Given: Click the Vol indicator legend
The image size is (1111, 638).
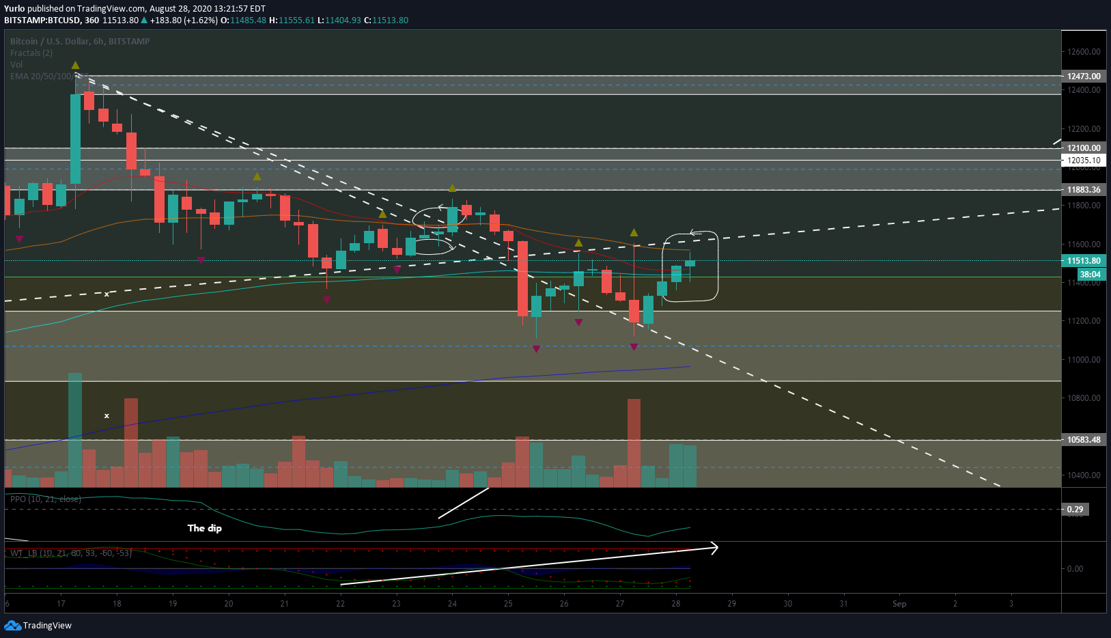Looking at the screenshot, I should 16,65.
